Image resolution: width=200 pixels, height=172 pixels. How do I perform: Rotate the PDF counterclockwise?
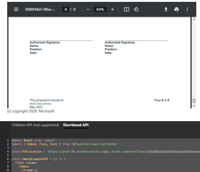pos(136,9)
